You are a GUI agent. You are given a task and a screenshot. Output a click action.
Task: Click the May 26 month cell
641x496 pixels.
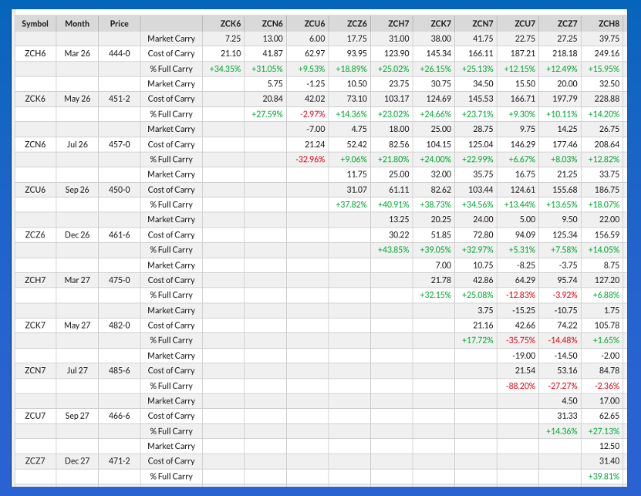click(x=77, y=99)
